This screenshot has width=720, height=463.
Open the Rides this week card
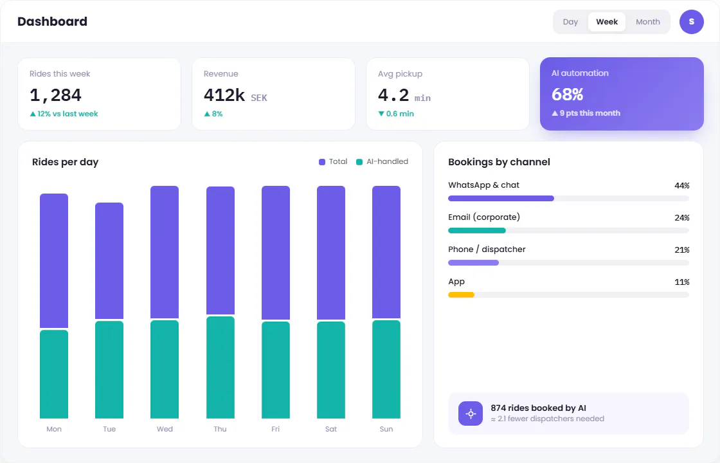click(x=99, y=94)
